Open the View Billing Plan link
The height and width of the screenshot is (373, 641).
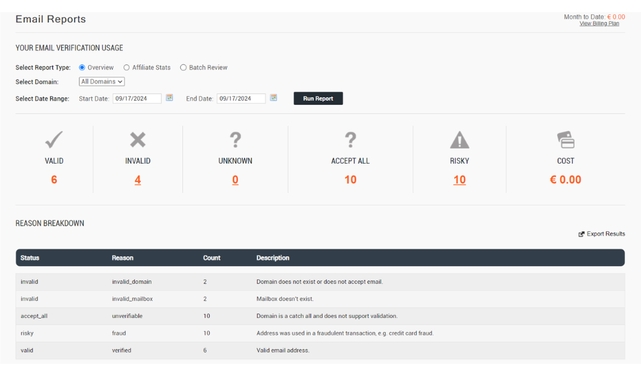[599, 24]
